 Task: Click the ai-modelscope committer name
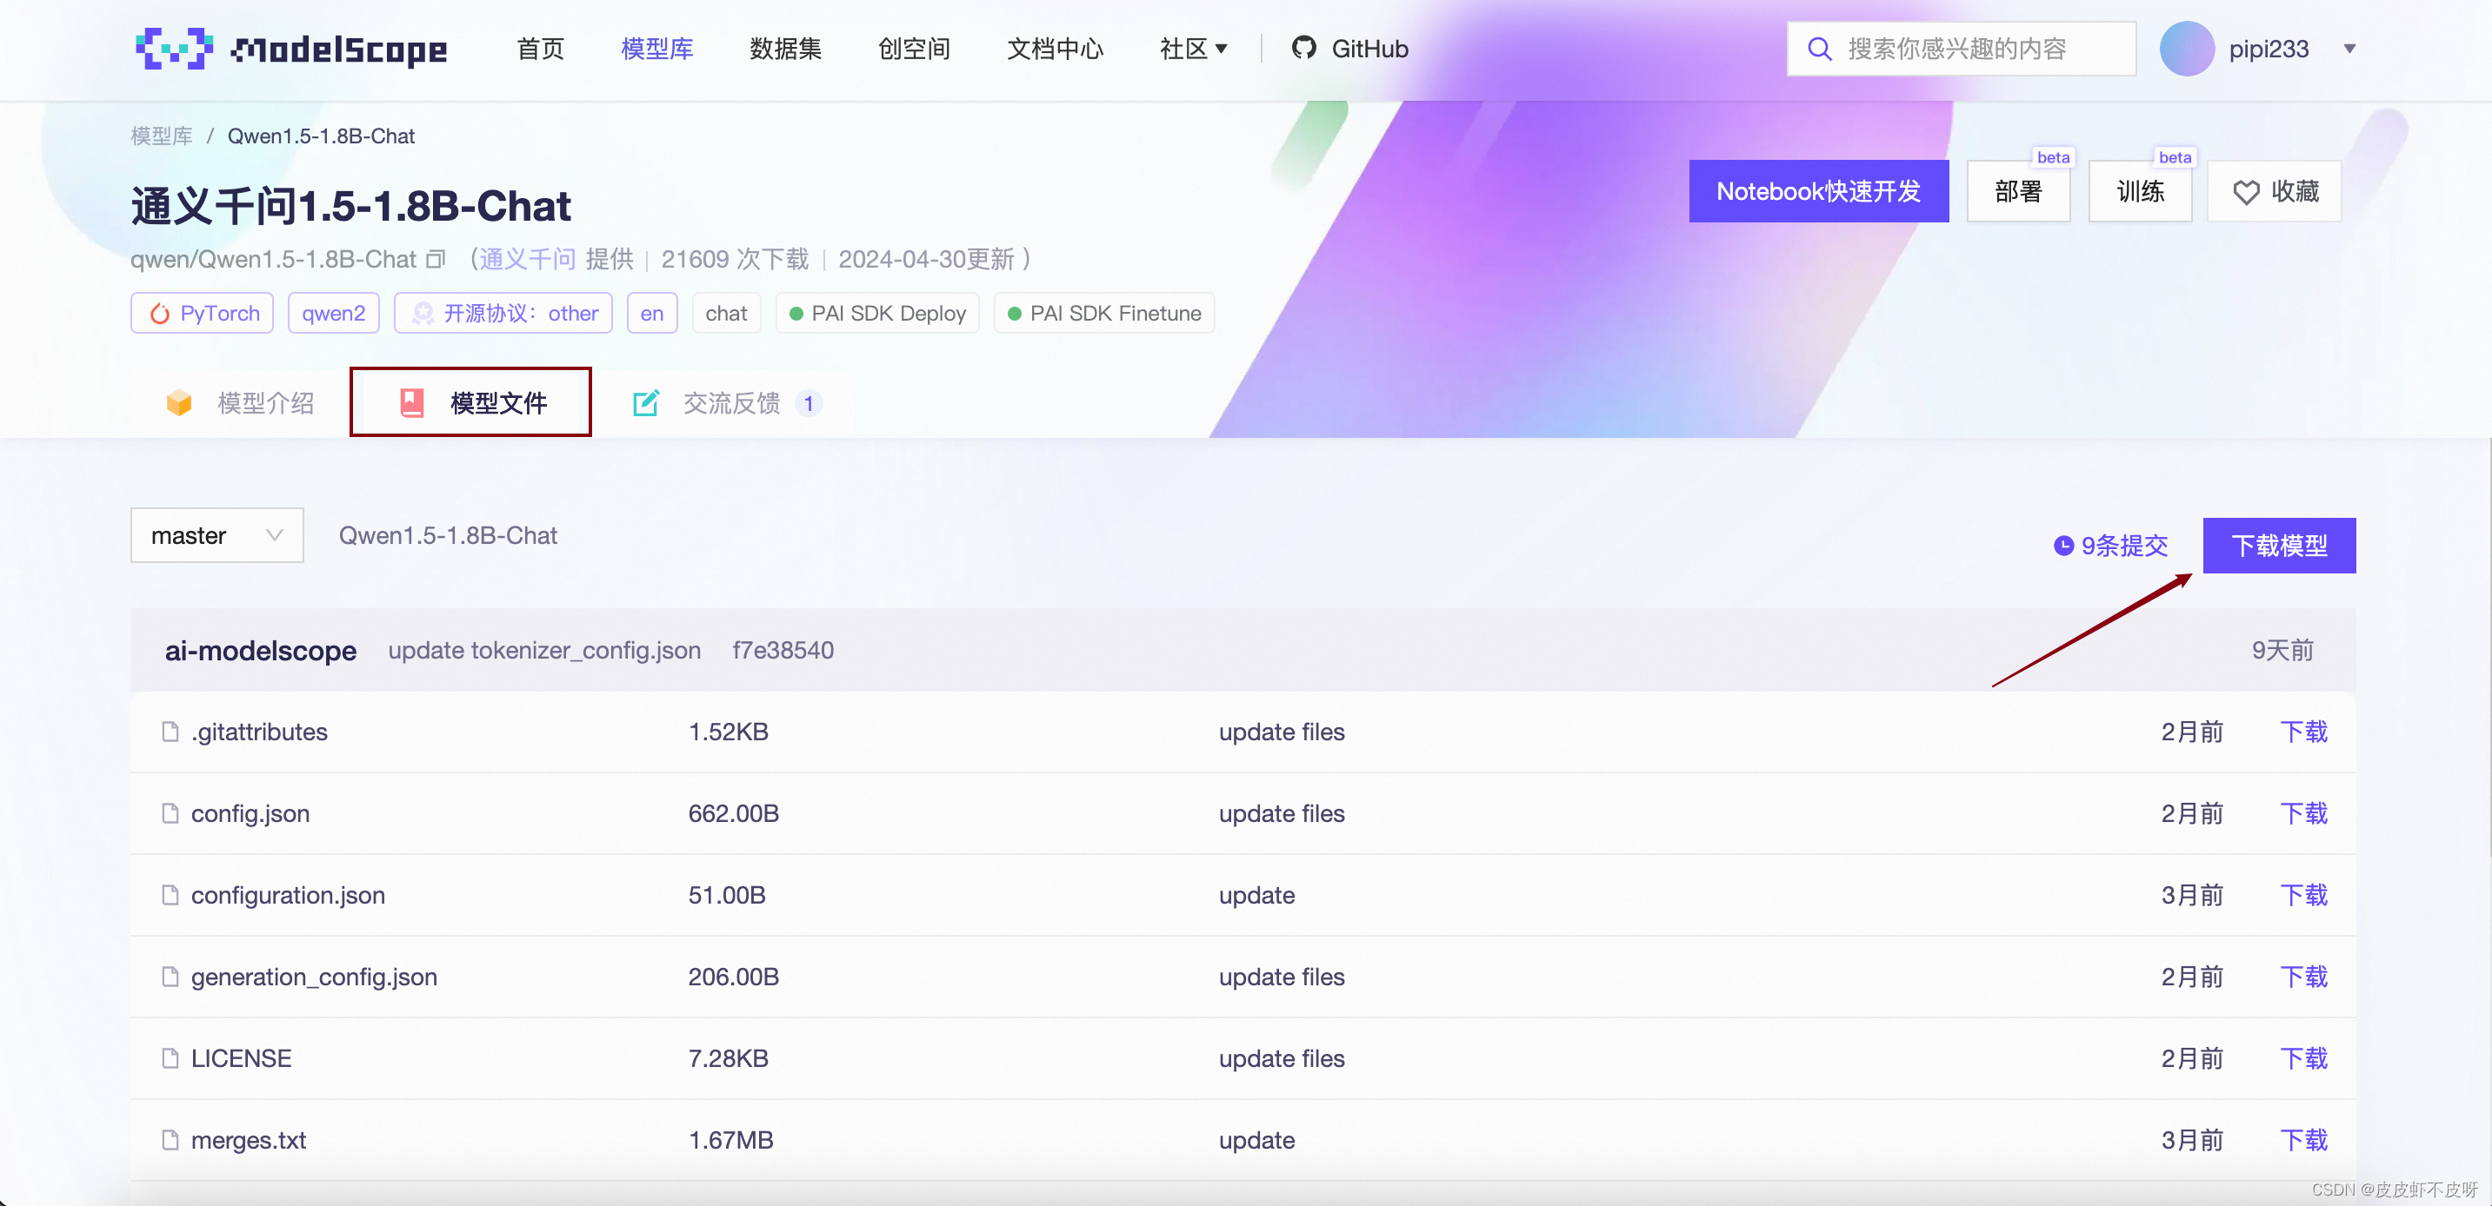[260, 650]
